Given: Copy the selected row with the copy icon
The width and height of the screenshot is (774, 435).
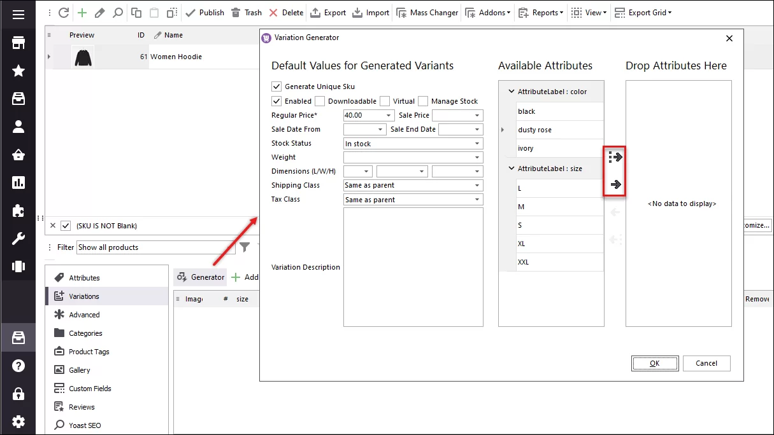Looking at the screenshot, I should pos(136,12).
